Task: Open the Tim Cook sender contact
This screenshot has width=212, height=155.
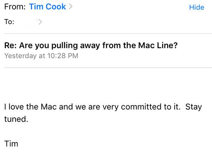Action: pos(47,7)
